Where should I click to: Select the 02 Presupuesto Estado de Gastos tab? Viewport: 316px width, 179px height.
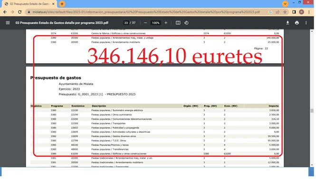coord(29,4)
